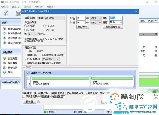Click the 等待执行的操作 panel header
The height and width of the screenshot is (115, 159).
click(11, 82)
